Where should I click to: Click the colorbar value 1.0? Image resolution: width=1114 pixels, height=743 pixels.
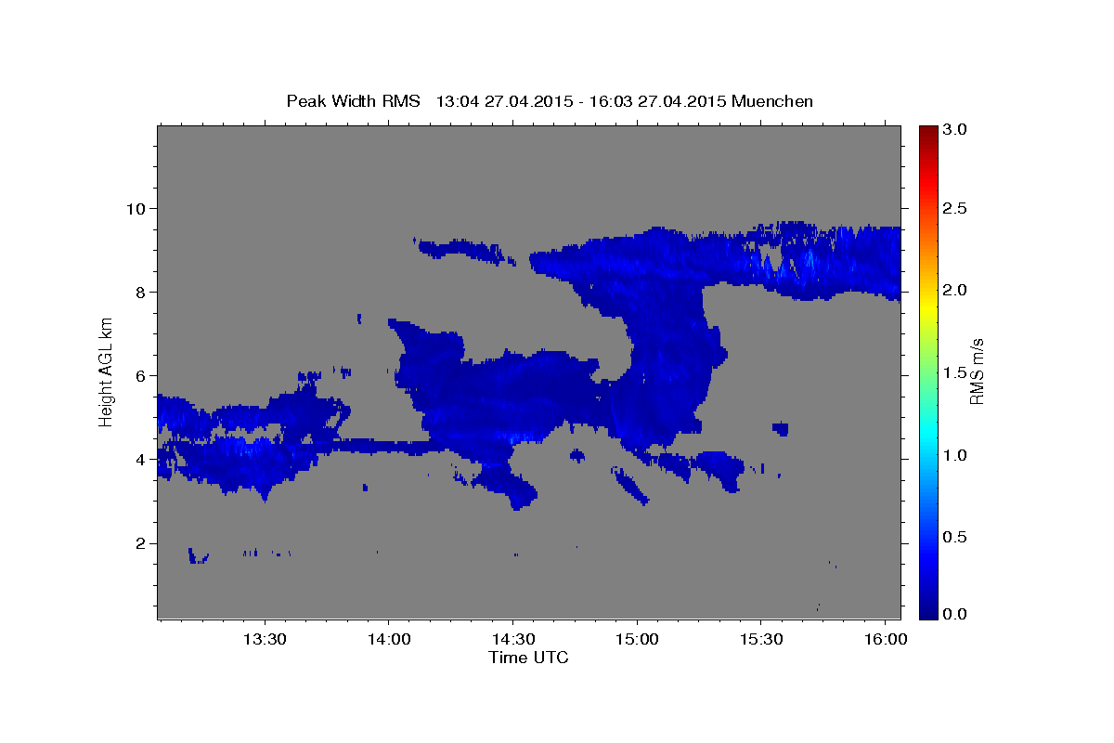(x=956, y=455)
